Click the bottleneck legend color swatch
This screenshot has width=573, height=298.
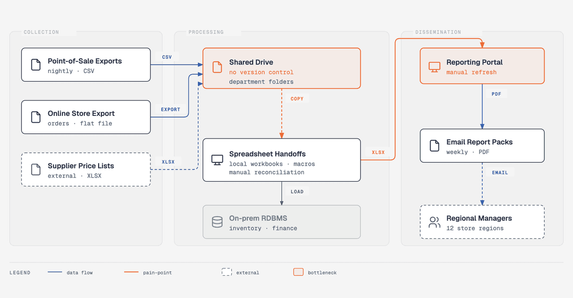(299, 272)
